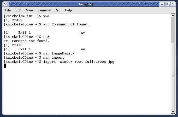Viewport: 178px width, 117px height.
Task: Open the Help menu
Action: pyautogui.click(x=68, y=10)
